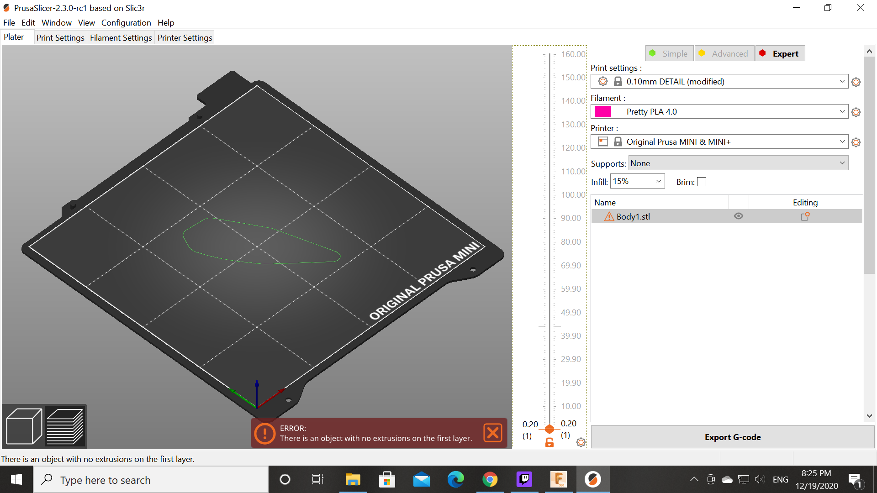The width and height of the screenshot is (877, 493).
Task: Open the Printer preset dropdown
Action: coord(719,142)
